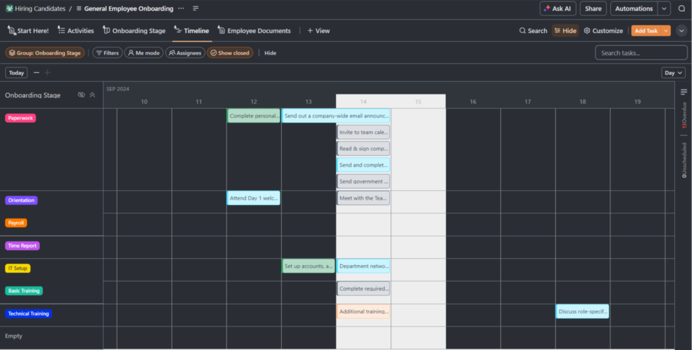
Task: Click the circular collapse chevron beside Add Task
Action: (681, 31)
